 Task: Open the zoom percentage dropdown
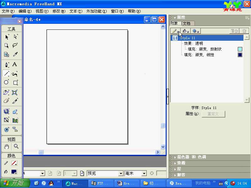tap(42, 174)
